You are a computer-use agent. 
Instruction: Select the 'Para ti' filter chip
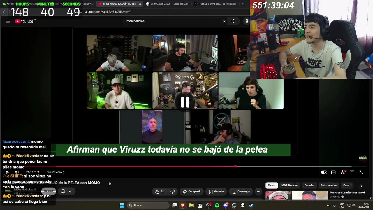(x=347, y=185)
